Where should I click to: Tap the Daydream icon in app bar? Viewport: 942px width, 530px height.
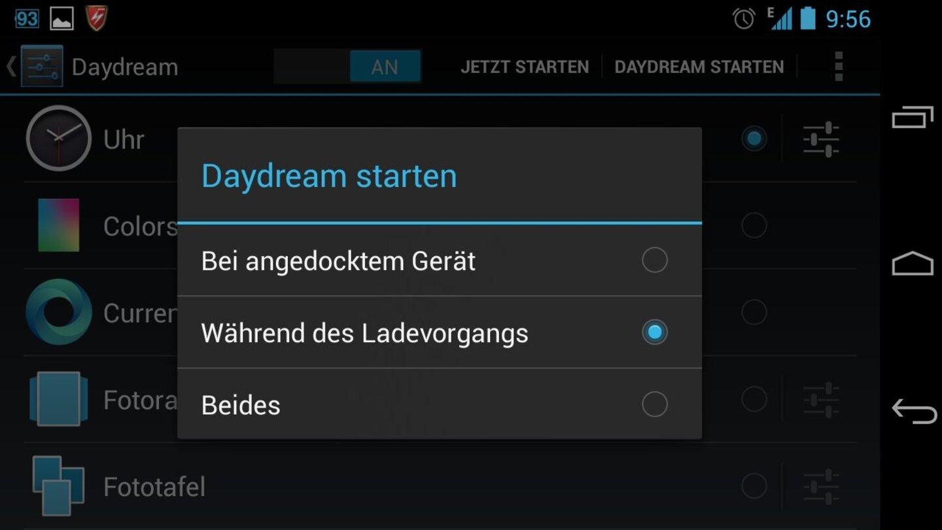41,66
